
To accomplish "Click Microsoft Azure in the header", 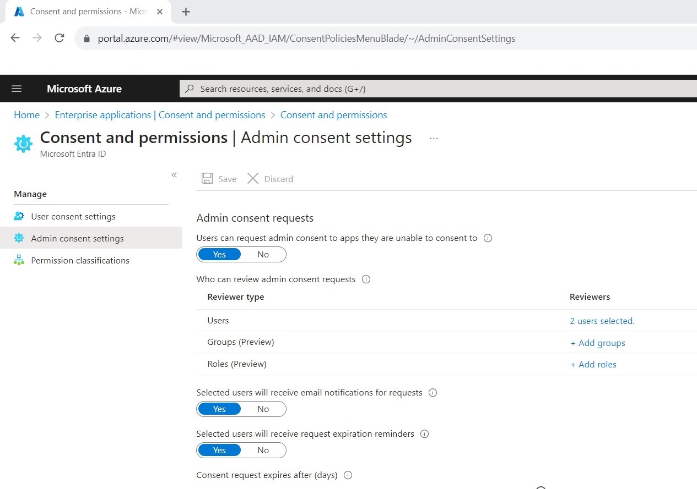I will click(84, 89).
